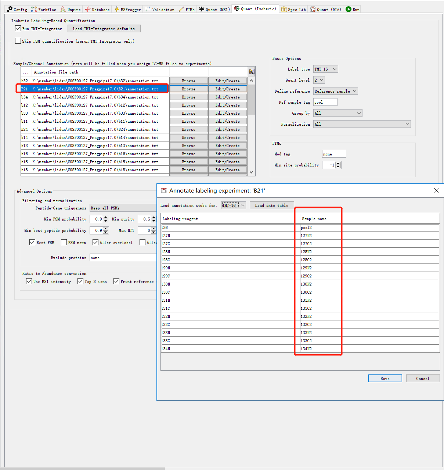This screenshot has height=470, width=444.
Task: Click the Ref sample tag input field
Action: pos(325,102)
